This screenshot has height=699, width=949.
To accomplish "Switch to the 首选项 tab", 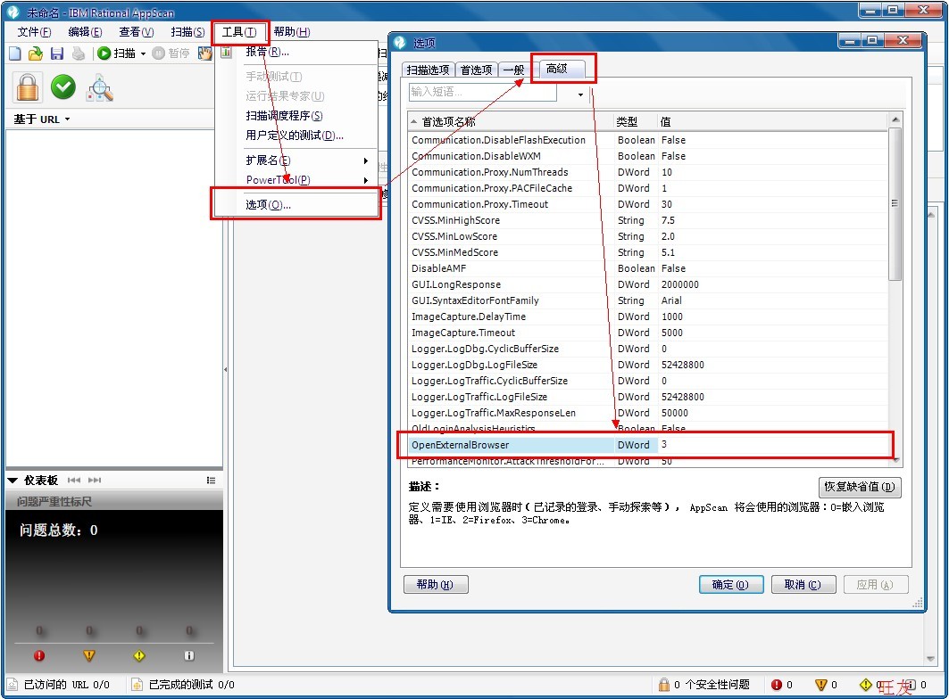I will pyautogui.click(x=477, y=70).
